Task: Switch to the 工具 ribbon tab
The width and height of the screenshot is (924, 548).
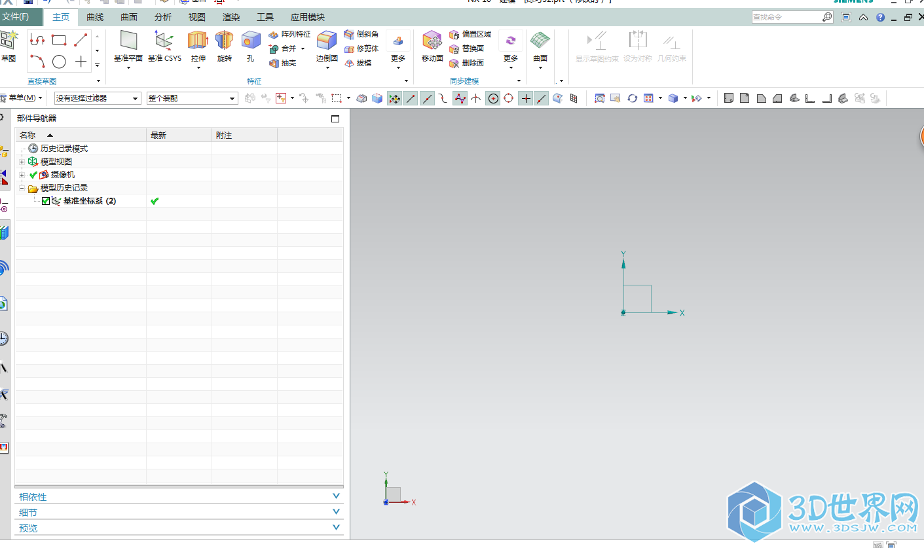Action: [265, 17]
